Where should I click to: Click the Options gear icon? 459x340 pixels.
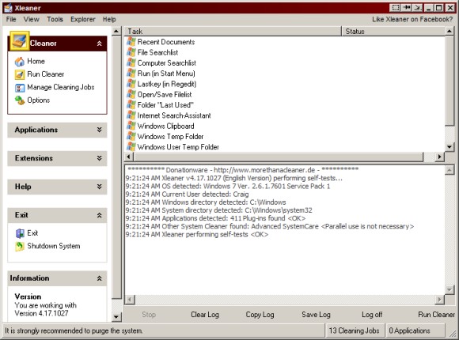click(20, 100)
